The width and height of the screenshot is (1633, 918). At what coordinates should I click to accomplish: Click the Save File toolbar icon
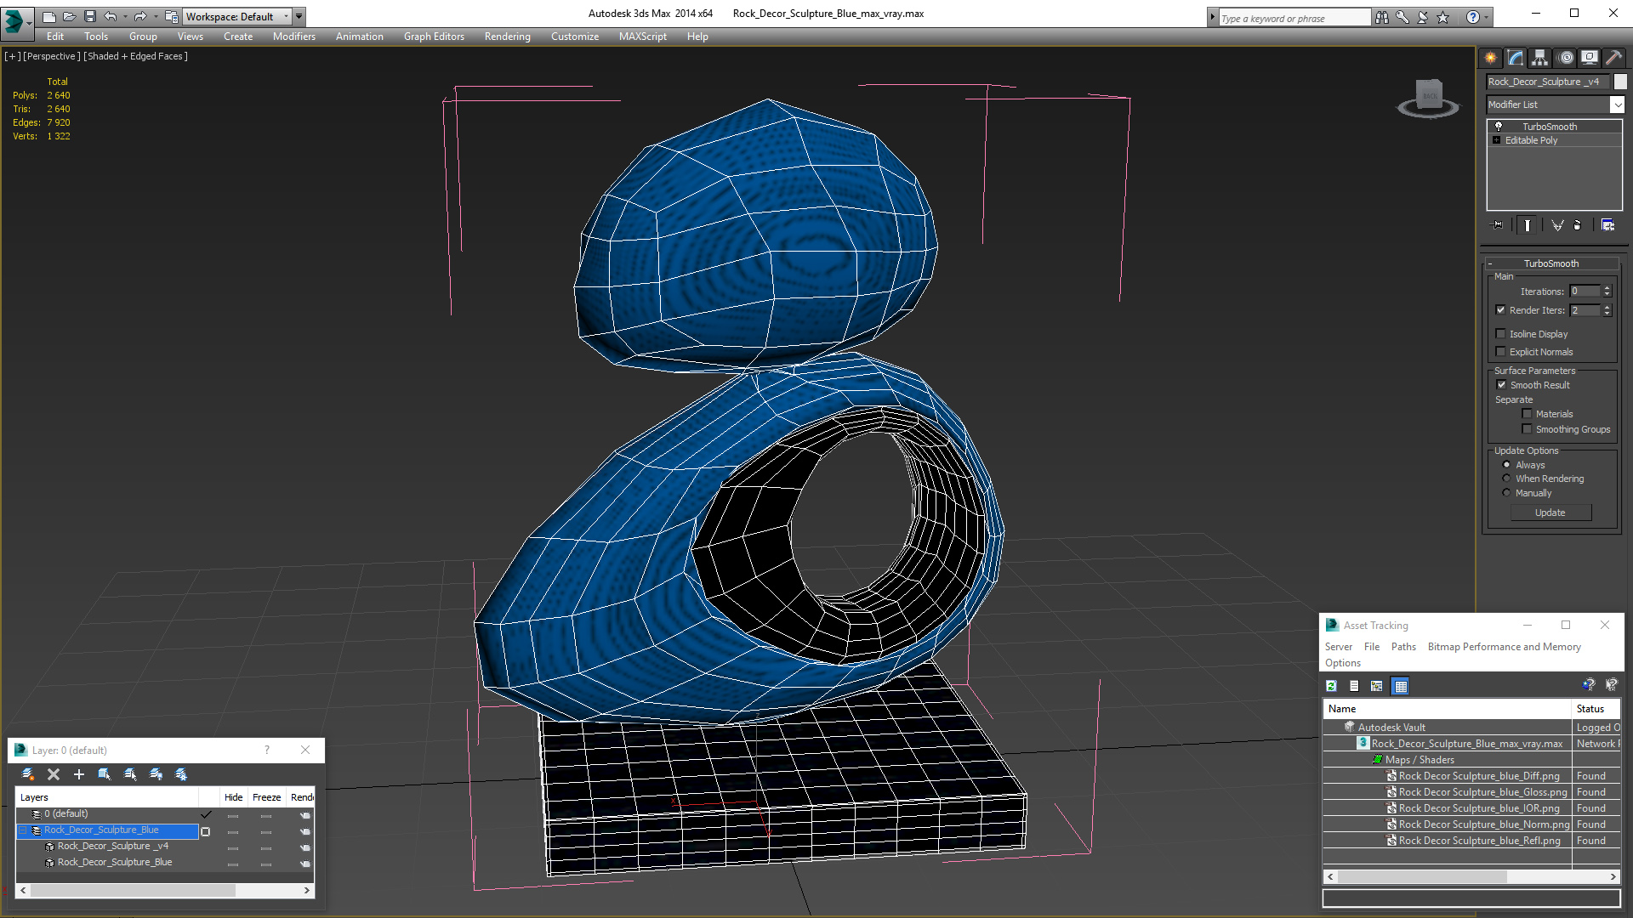pos(90,16)
